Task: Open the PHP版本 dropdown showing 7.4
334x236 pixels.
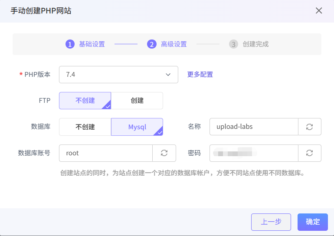Action: pos(118,75)
